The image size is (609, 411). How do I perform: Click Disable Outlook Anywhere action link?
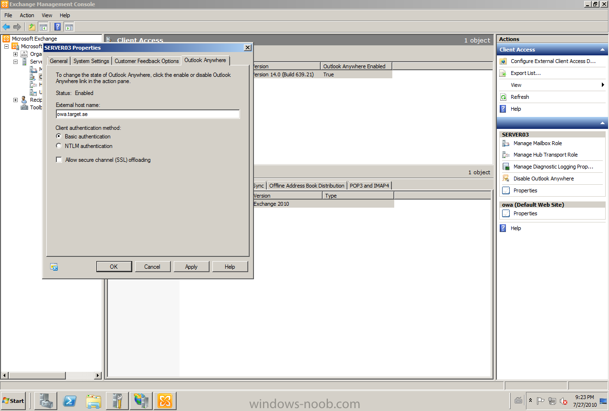tap(544, 179)
